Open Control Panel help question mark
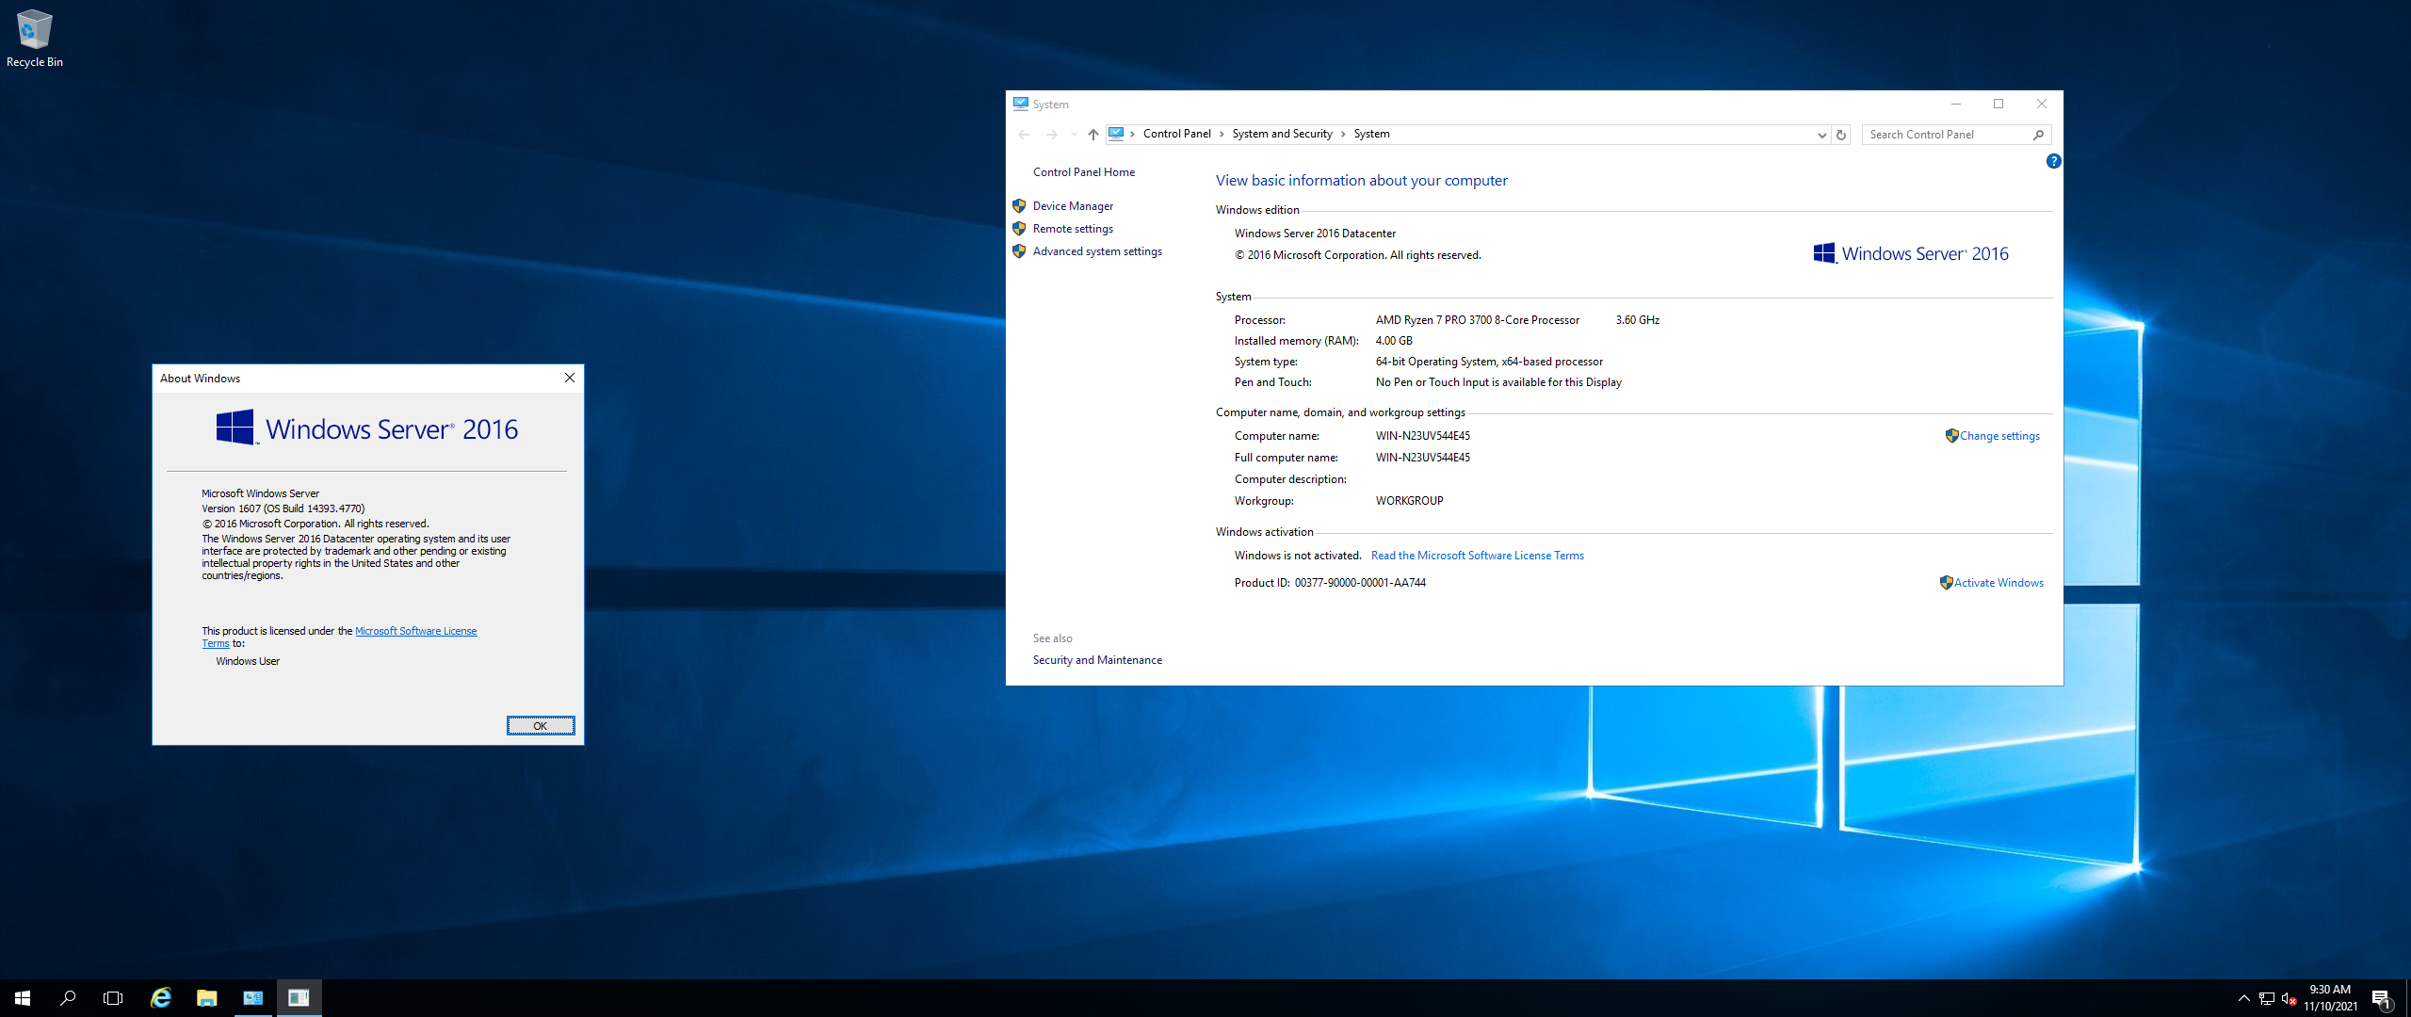Screen dimensions: 2411x1017 [2054, 161]
